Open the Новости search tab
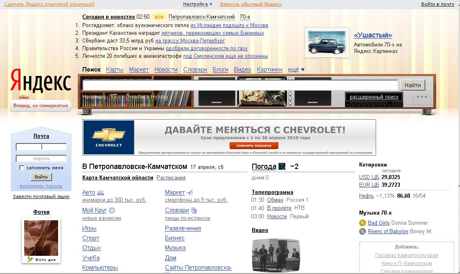 pyautogui.click(x=166, y=70)
